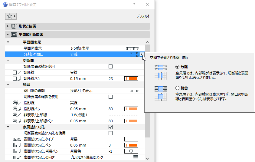Click the 表面塗りつぶしペン color swatch
The height and width of the screenshot is (162, 255).
(131, 145)
